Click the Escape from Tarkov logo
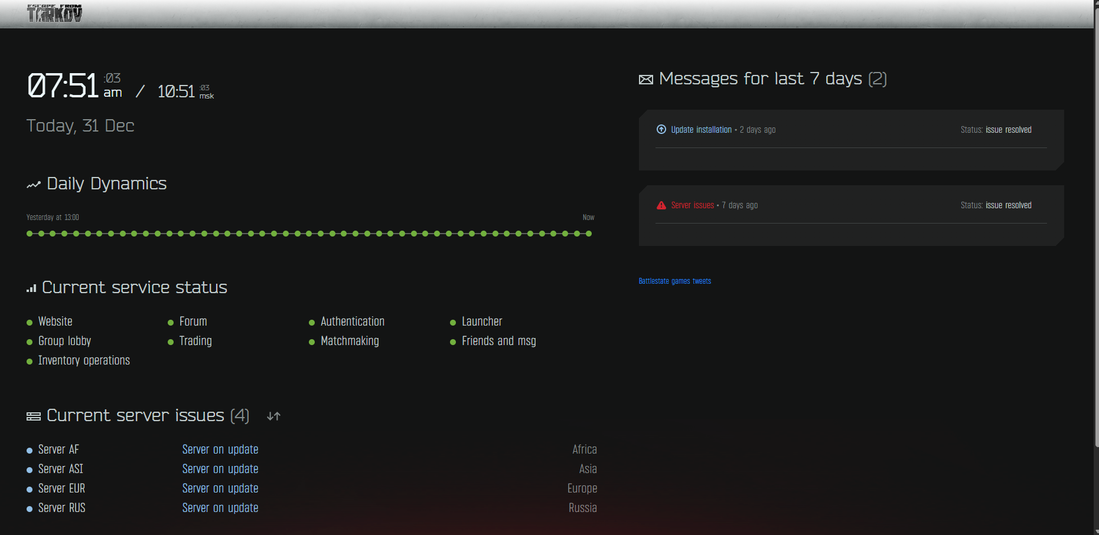This screenshot has width=1099, height=535. [x=54, y=13]
